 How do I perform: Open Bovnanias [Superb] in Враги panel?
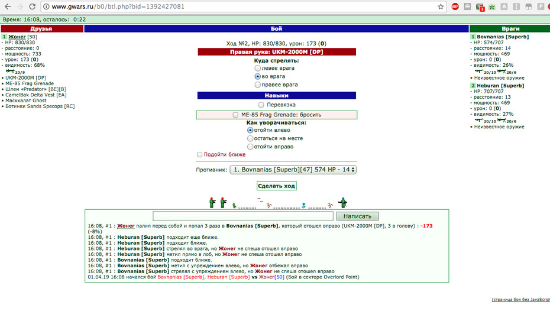(x=503, y=37)
